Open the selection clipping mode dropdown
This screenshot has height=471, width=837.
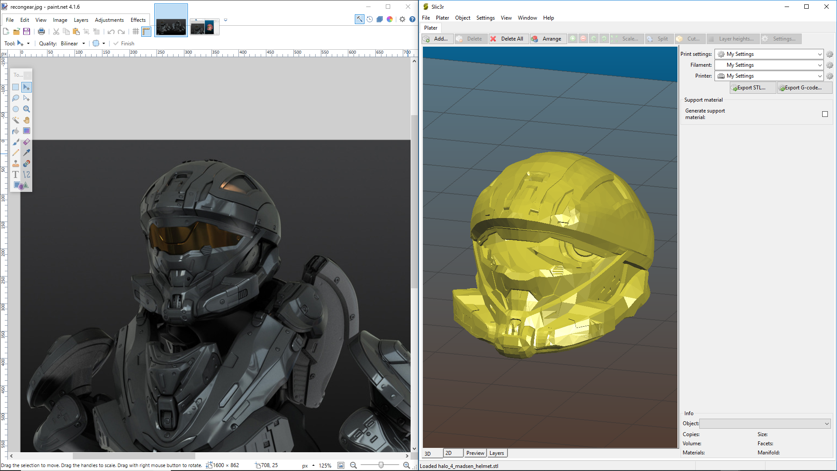(x=99, y=44)
